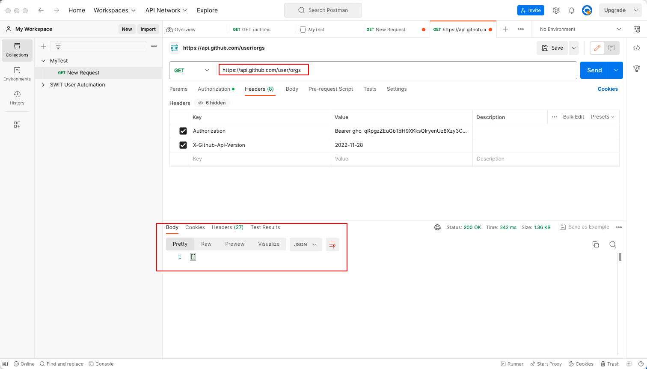The image size is (647, 369).
Task: Select the Raw response view
Action: (206, 244)
